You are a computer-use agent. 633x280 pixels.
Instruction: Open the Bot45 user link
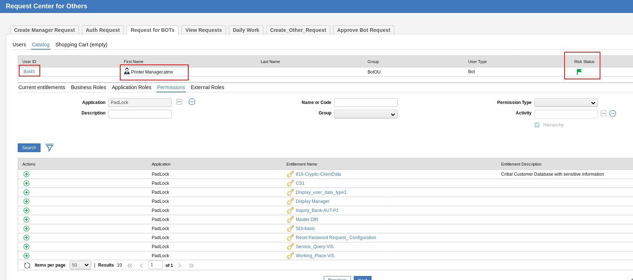click(29, 72)
